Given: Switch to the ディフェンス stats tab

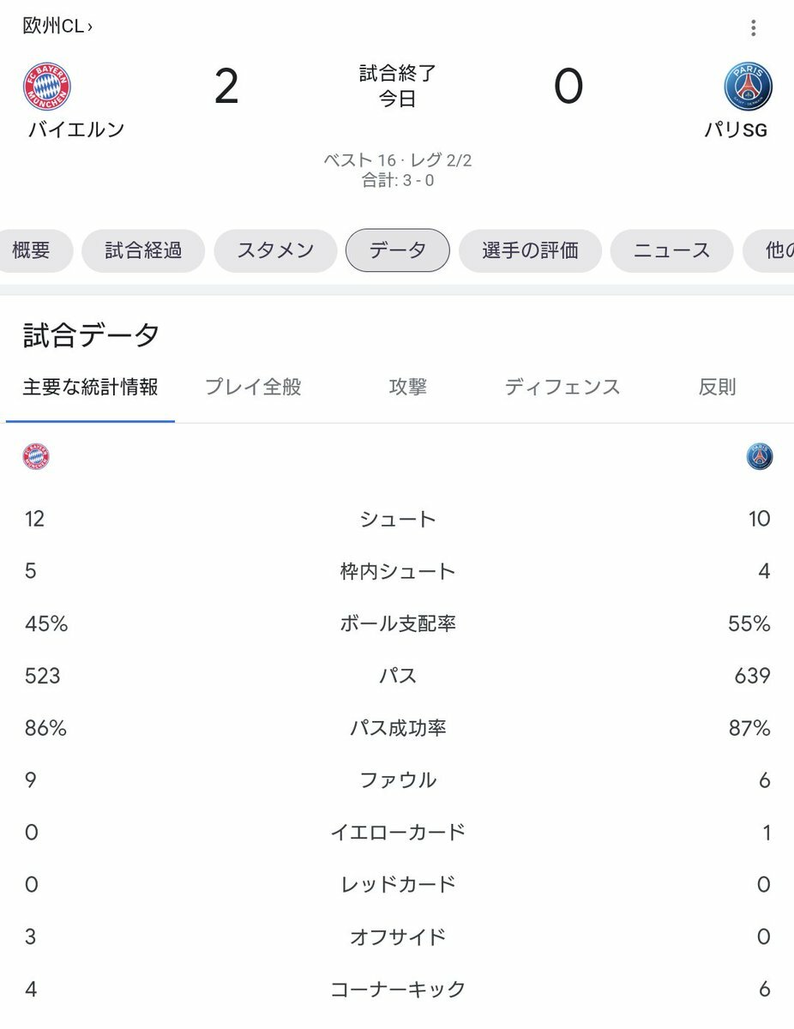Looking at the screenshot, I should 562,388.
